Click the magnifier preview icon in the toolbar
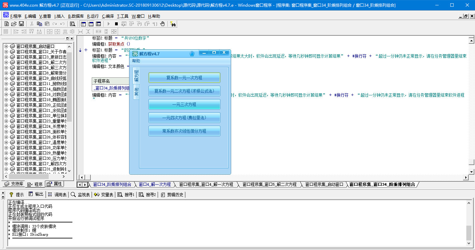This screenshot has width=475, height=250. tap(72, 24)
